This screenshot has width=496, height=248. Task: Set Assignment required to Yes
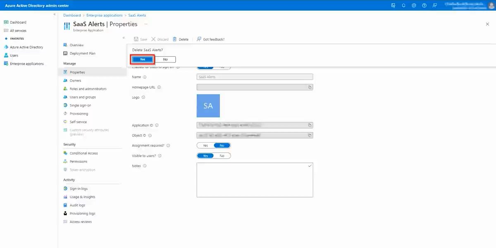pyautogui.click(x=205, y=145)
